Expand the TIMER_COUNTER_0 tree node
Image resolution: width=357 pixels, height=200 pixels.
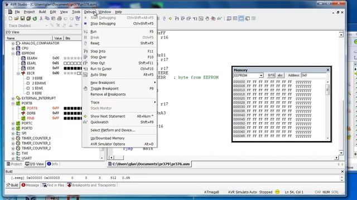[13, 138]
